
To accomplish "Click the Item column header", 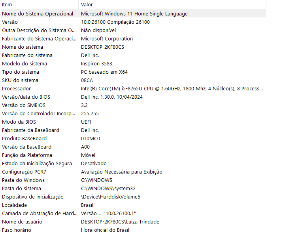I will [x=40, y=4].
